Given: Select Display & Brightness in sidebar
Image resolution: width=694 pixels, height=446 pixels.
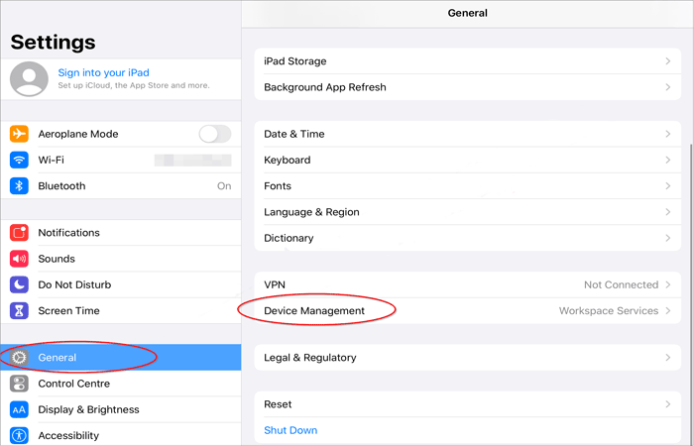Looking at the screenshot, I should [x=121, y=409].
